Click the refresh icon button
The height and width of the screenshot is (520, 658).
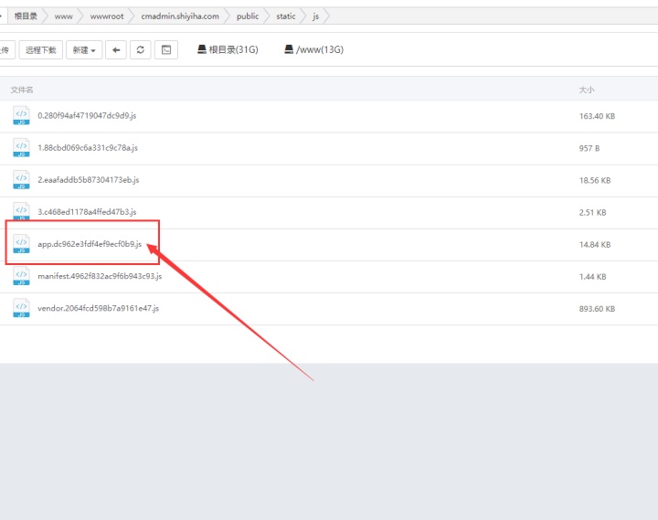pos(141,50)
